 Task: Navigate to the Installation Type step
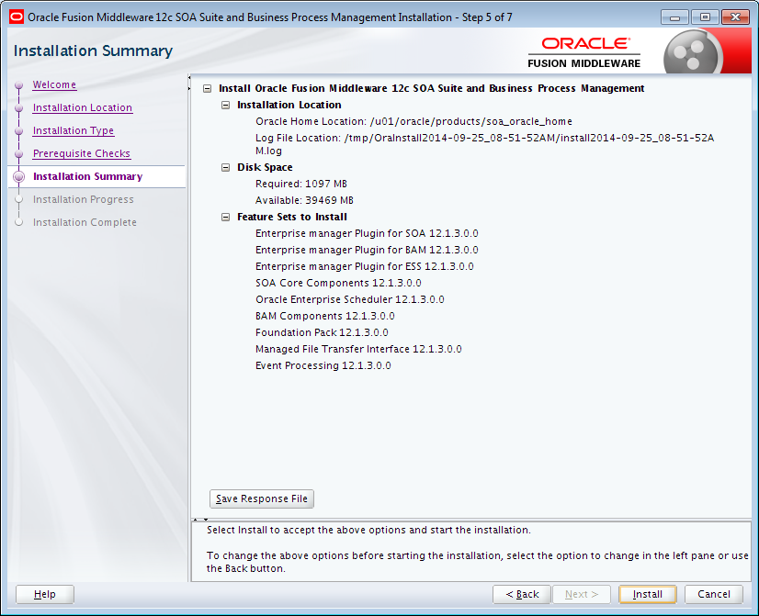72,130
